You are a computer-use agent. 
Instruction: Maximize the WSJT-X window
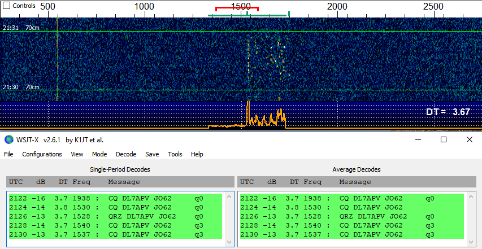tap(444, 139)
